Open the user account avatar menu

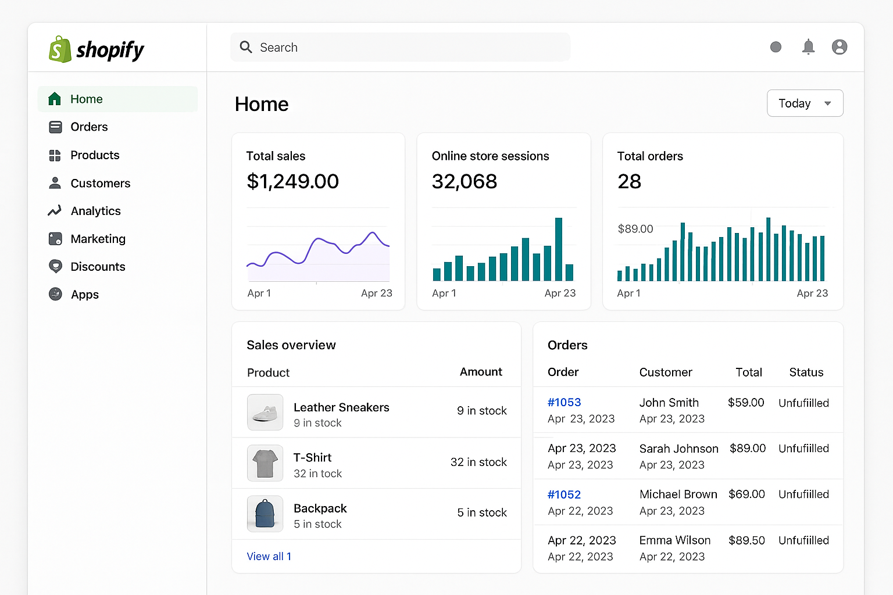click(x=840, y=47)
